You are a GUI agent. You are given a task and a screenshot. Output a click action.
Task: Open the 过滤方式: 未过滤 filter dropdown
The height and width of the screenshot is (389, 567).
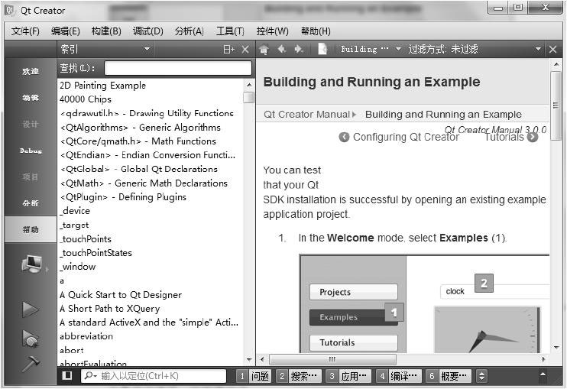click(x=475, y=49)
